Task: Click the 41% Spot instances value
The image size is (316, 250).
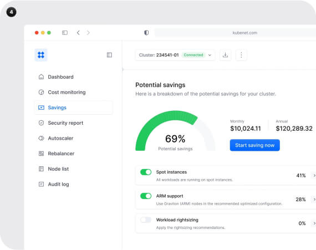Action: pos(301,176)
